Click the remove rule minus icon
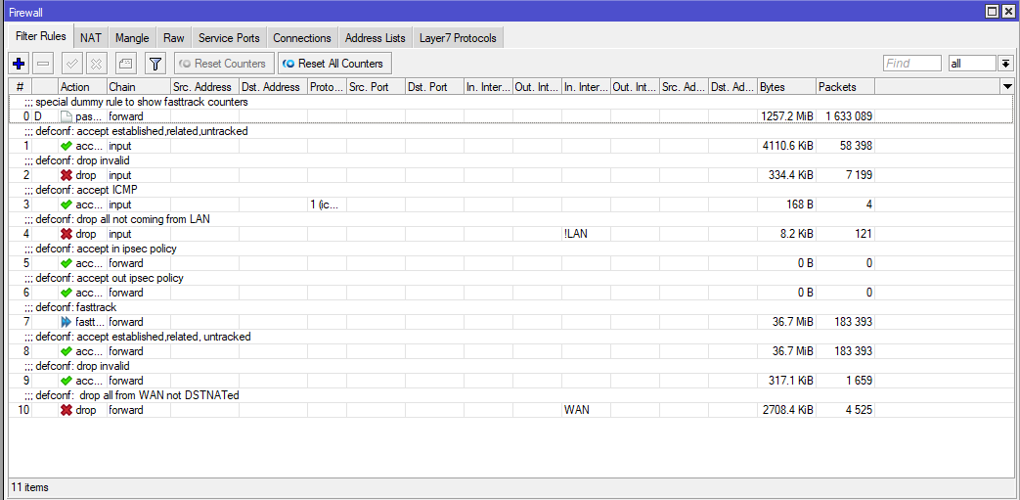The height and width of the screenshot is (500, 1020). [44, 64]
